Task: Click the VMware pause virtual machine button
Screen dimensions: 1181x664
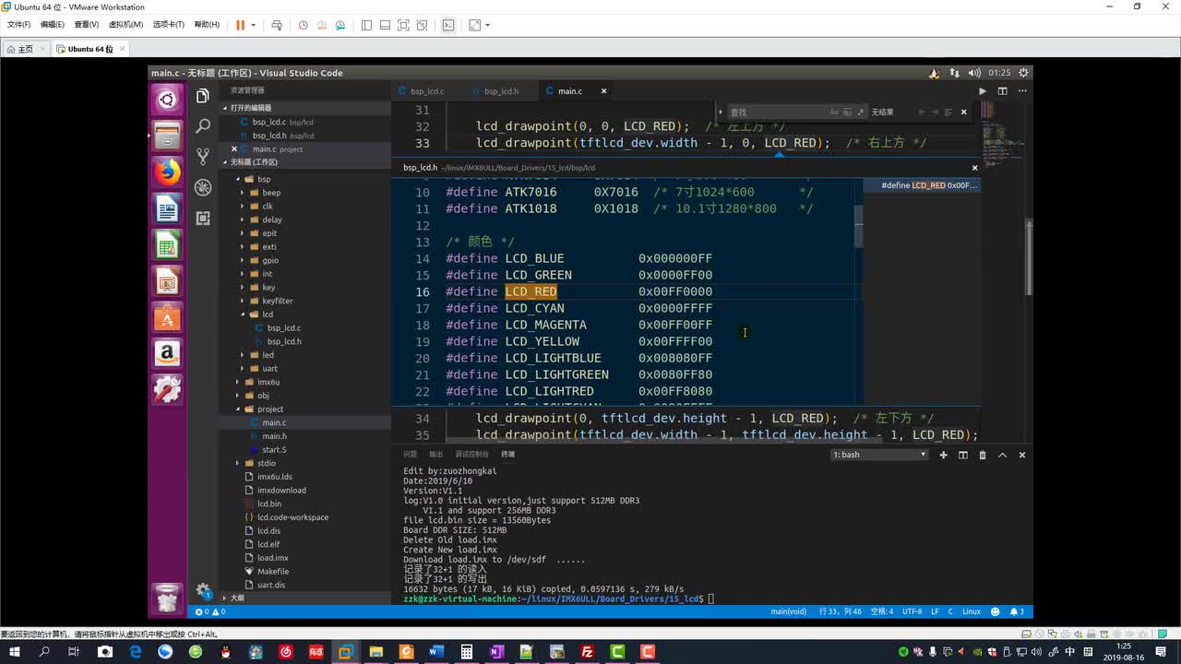Action: pyautogui.click(x=240, y=25)
